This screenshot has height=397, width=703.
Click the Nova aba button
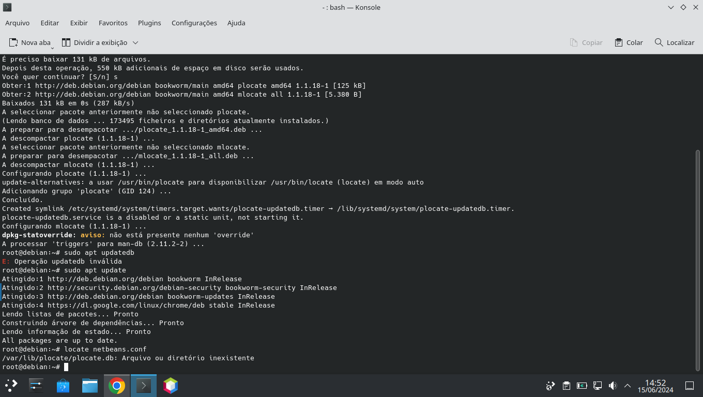pos(30,42)
